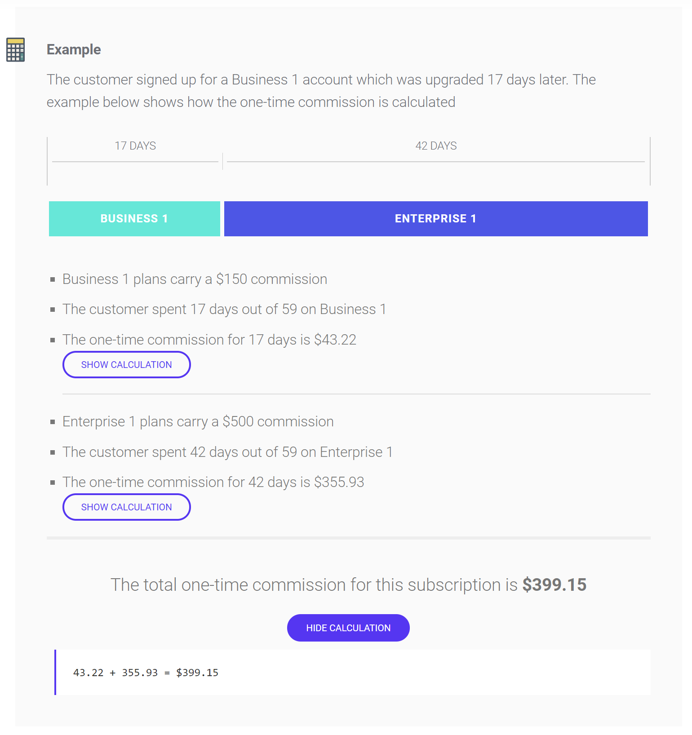The height and width of the screenshot is (735, 692).
Task: Collapse the displayed total calculation breakdown
Action: tap(348, 628)
